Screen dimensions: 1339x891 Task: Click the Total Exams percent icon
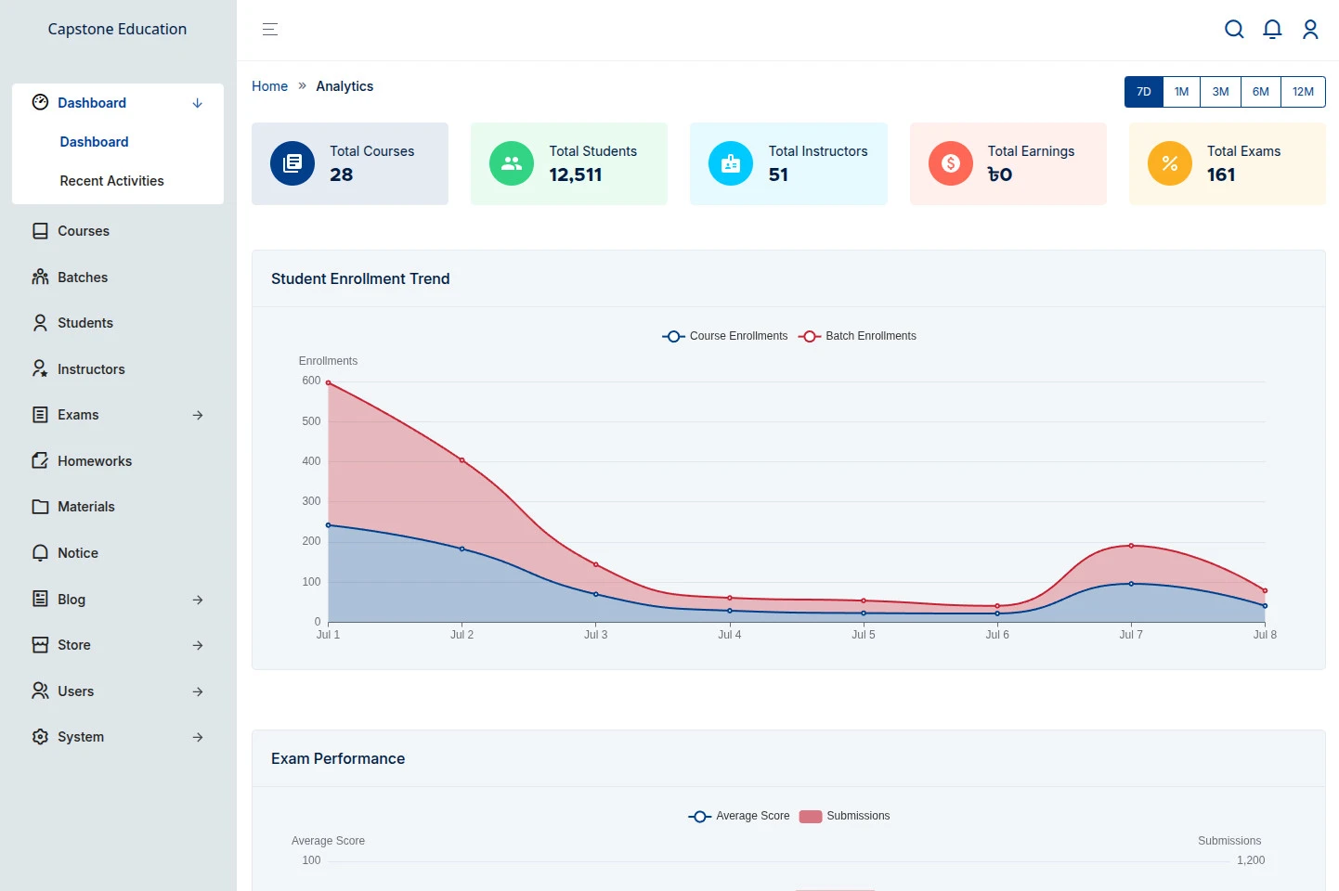click(x=1170, y=163)
